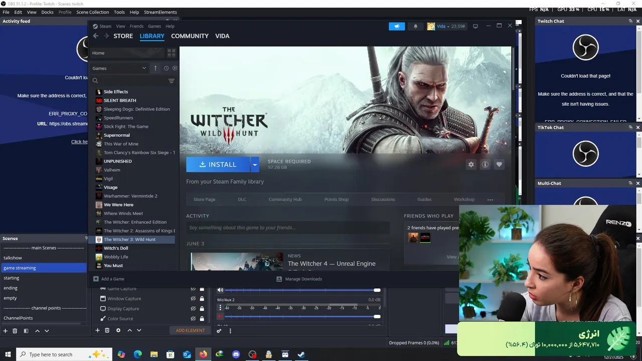Move selected scene up arrow
642x361 pixels.
[x=37, y=331]
